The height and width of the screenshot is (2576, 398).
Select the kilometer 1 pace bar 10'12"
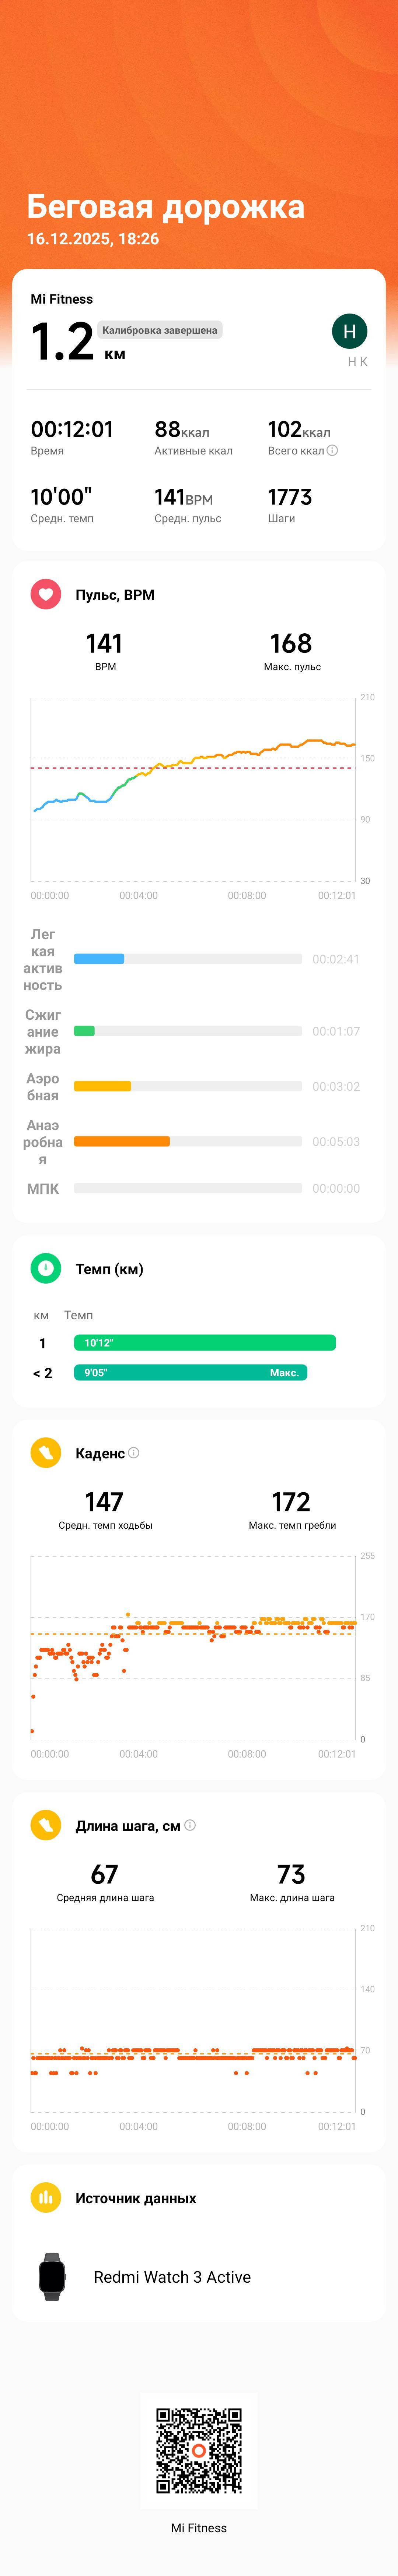(x=205, y=1342)
